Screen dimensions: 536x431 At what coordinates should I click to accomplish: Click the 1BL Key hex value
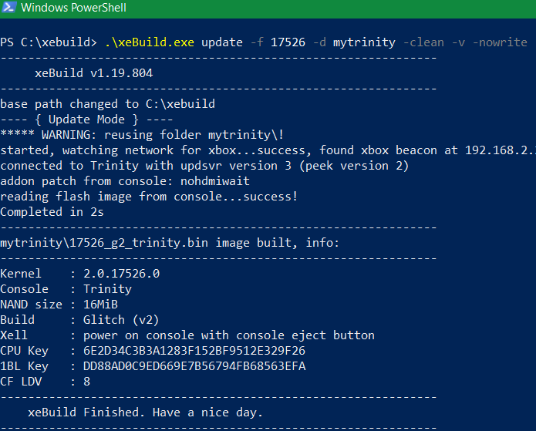point(194,366)
